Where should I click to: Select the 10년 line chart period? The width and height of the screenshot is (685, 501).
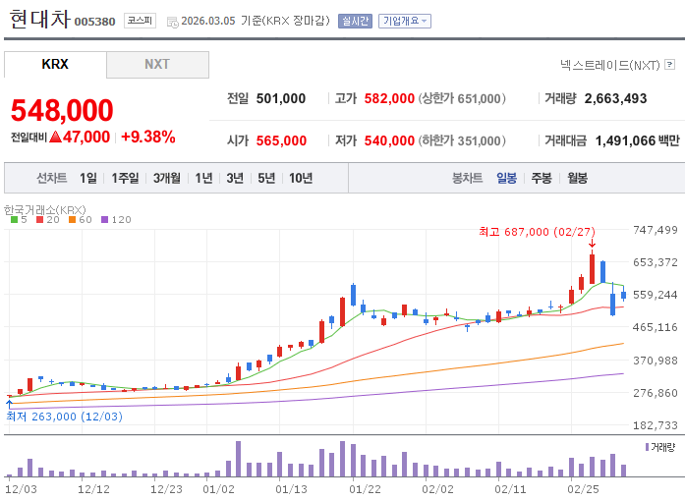pos(301,178)
